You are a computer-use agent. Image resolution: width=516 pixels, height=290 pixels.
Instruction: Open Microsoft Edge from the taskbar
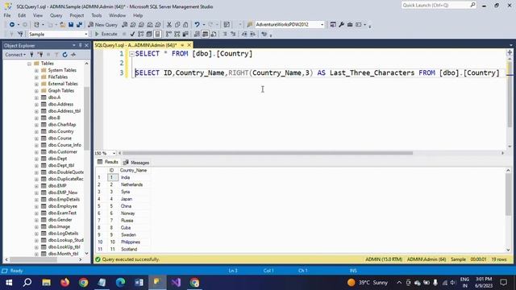click(x=120, y=283)
